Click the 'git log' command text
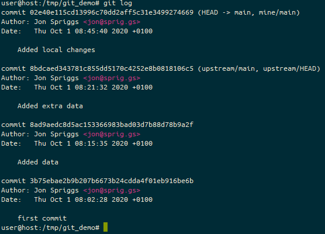The image size is (325, 234). coord(117,4)
